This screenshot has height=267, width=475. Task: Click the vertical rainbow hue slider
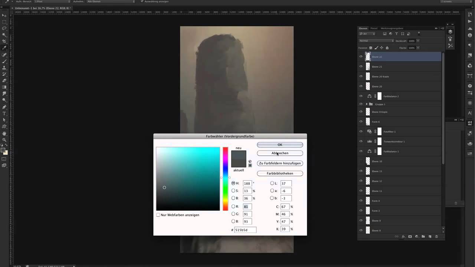(225, 179)
